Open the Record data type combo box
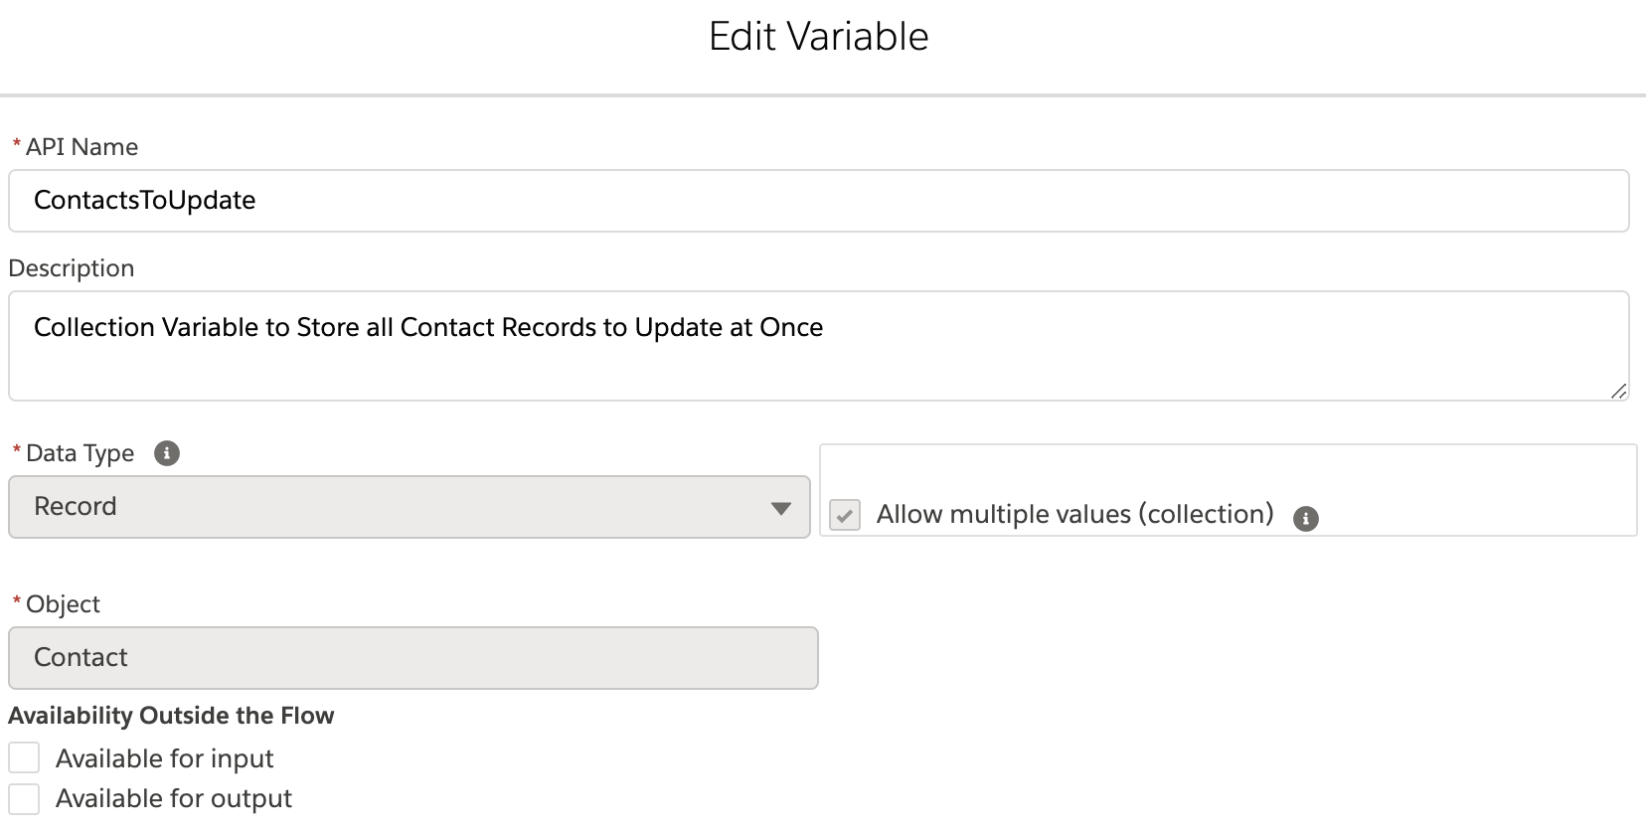The height and width of the screenshot is (831, 1646). click(x=398, y=507)
